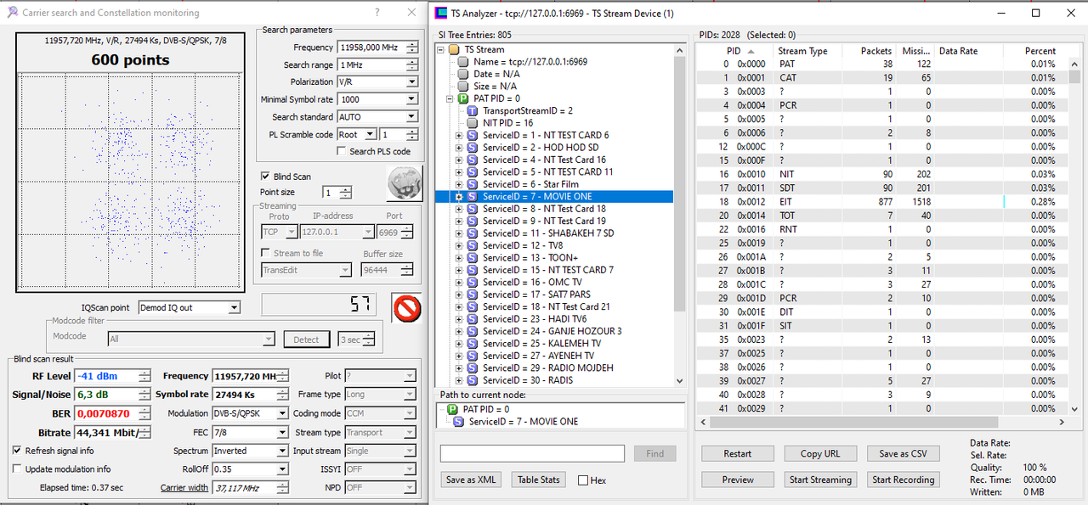This screenshot has height=505, width=1088.
Task: Click the Start Recording button
Action: 903,480
